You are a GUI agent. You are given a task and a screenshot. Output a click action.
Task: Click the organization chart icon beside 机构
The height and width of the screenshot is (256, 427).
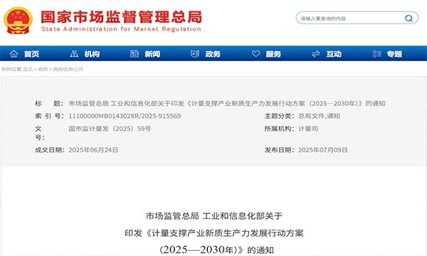74,54
